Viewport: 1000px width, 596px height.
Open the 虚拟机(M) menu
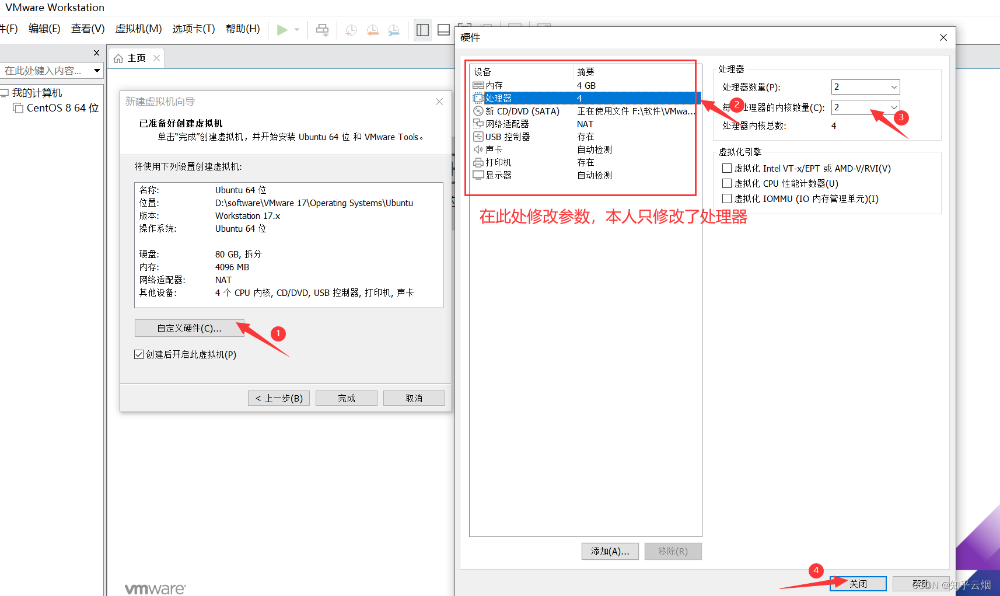coord(138,29)
